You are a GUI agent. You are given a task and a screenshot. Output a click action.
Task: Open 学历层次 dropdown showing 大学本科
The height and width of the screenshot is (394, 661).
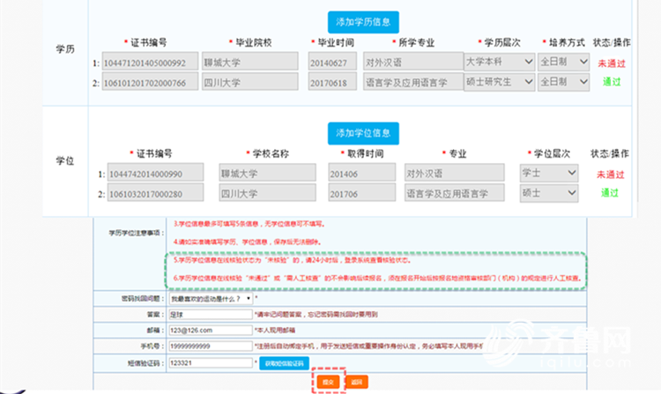[499, 62]
